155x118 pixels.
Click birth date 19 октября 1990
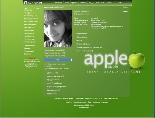[98, 20]
